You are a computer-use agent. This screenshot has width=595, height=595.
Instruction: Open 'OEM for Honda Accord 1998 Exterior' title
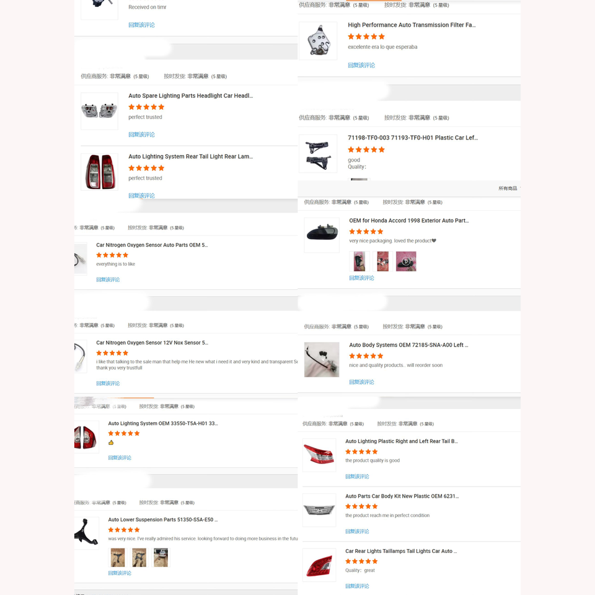pos(408,221)
